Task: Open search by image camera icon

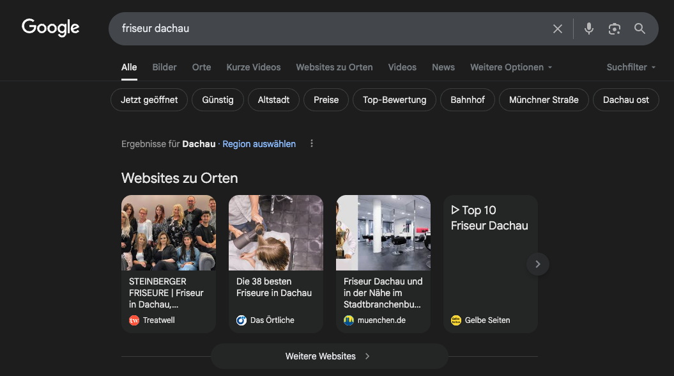Action: point(614,29)
